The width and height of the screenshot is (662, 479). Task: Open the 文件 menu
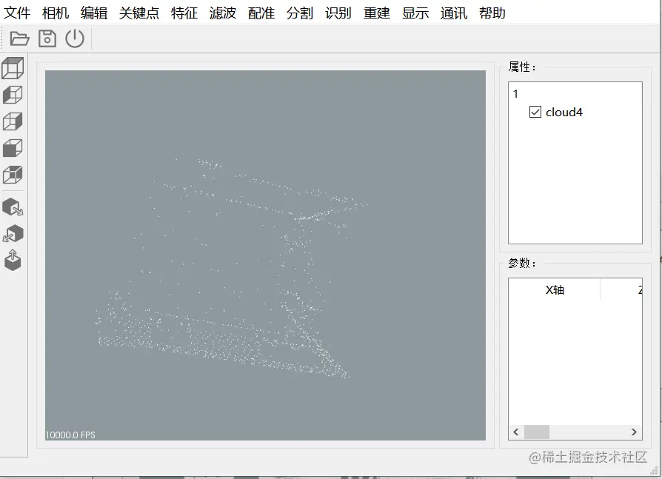point(17,13)
